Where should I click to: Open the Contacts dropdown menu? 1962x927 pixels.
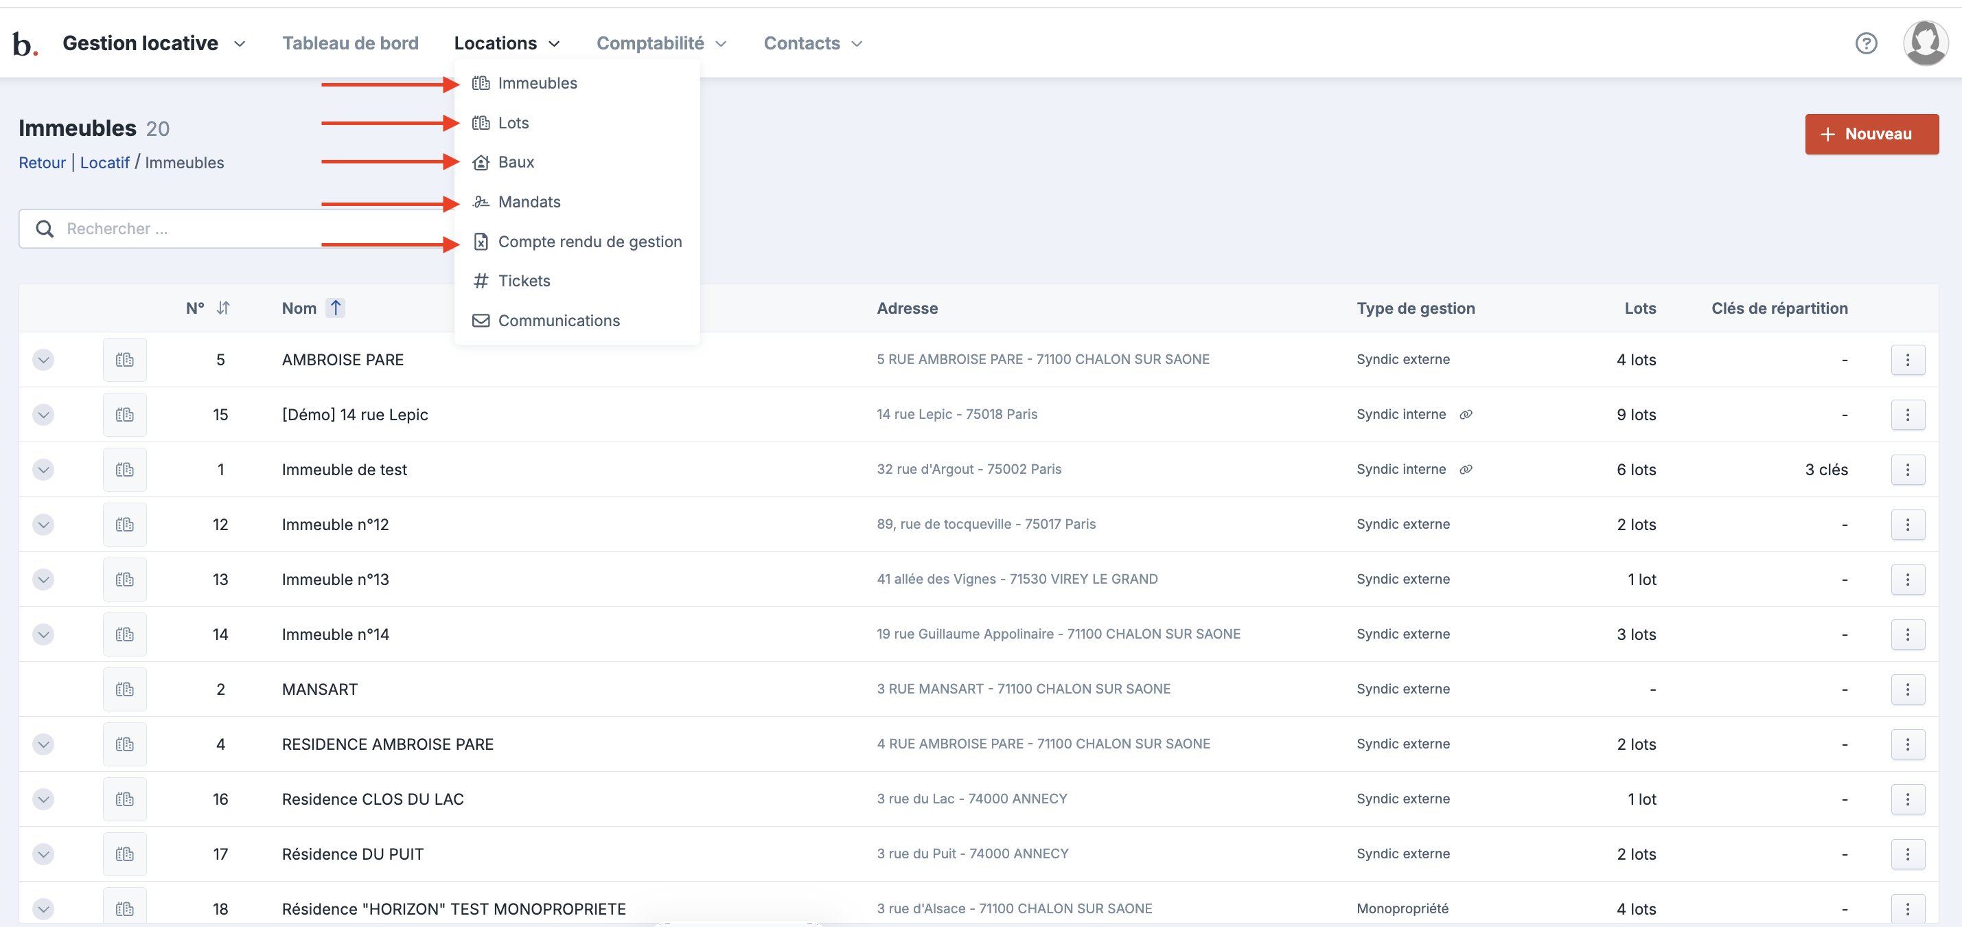[x=812, y=43]
